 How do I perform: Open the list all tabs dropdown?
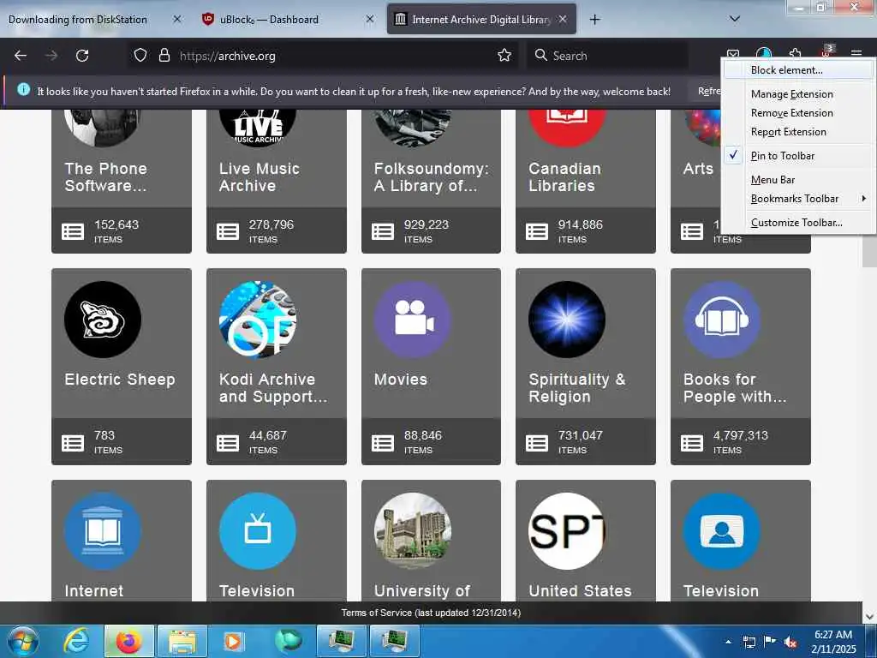[735, 19]
